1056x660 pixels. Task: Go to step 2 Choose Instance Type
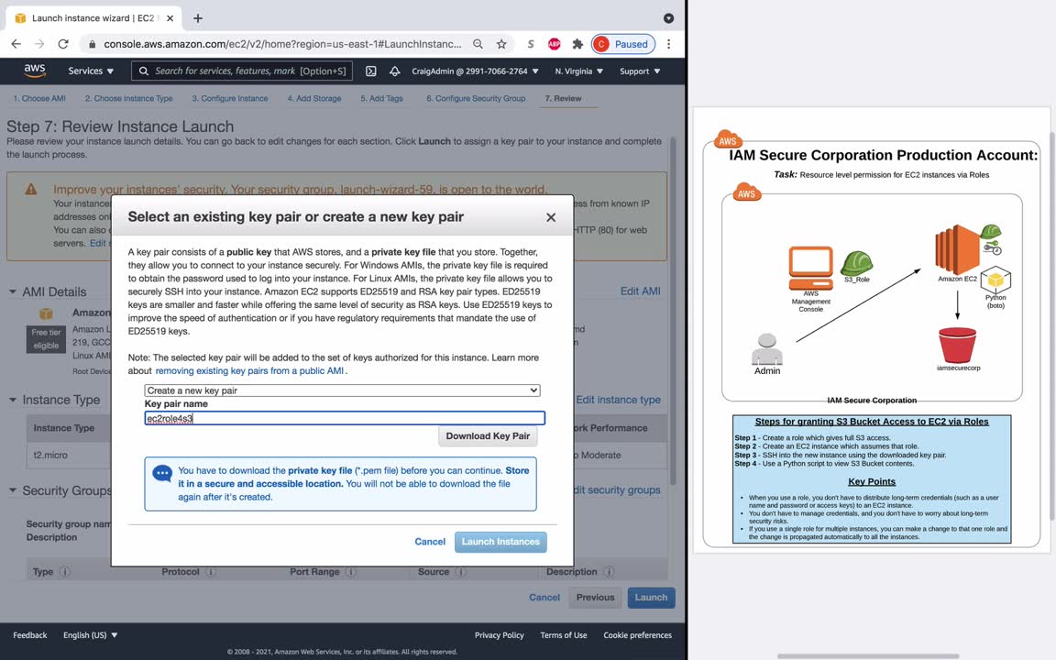128,98
